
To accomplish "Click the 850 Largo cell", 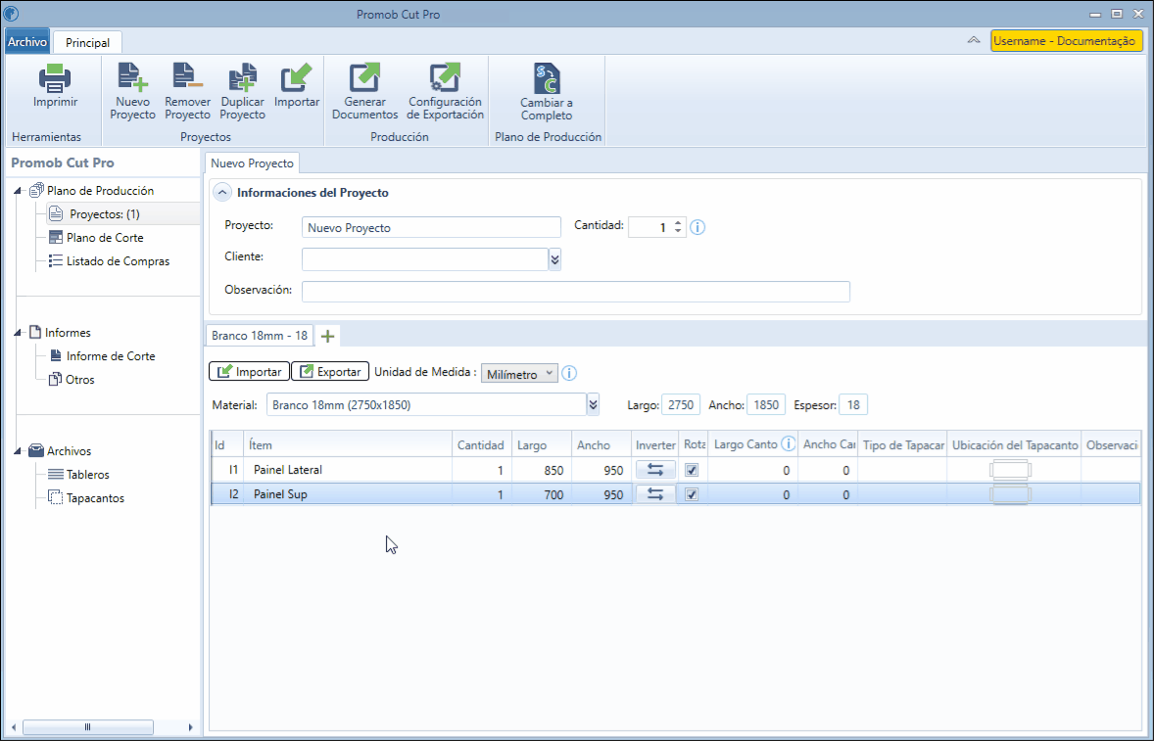I will pos(542,470).
